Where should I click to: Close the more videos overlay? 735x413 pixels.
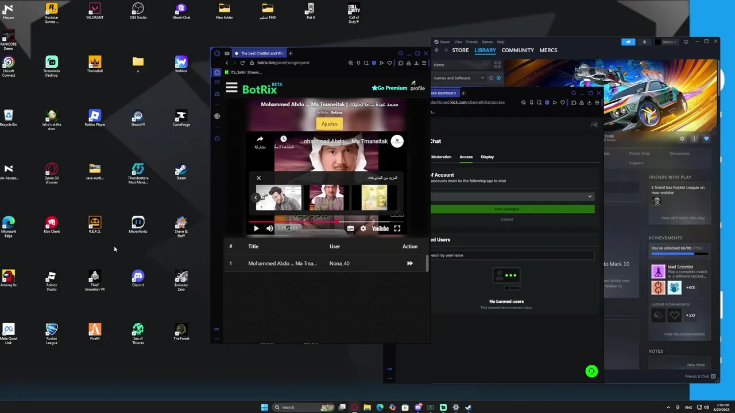tap(258, 178)
